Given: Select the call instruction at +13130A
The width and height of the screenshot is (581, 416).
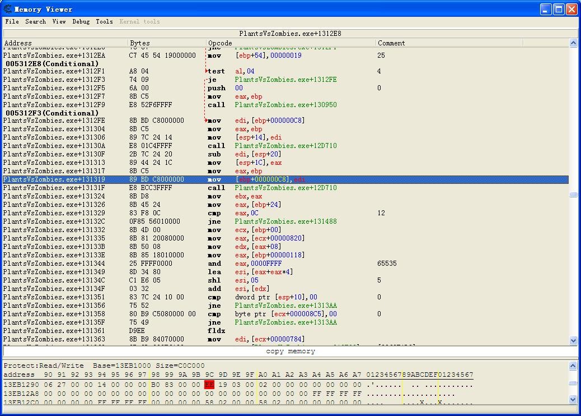Looking at the screenshot, I should click(285, 146).
